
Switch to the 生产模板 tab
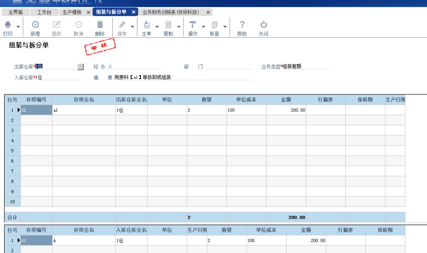pos(73,12)
